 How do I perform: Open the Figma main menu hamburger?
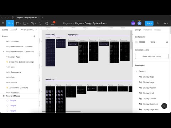point(3,23)
